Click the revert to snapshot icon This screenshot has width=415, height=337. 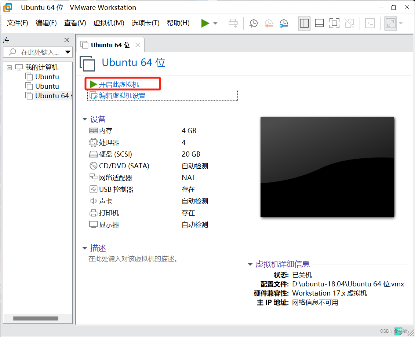click(x=269, y=23)
